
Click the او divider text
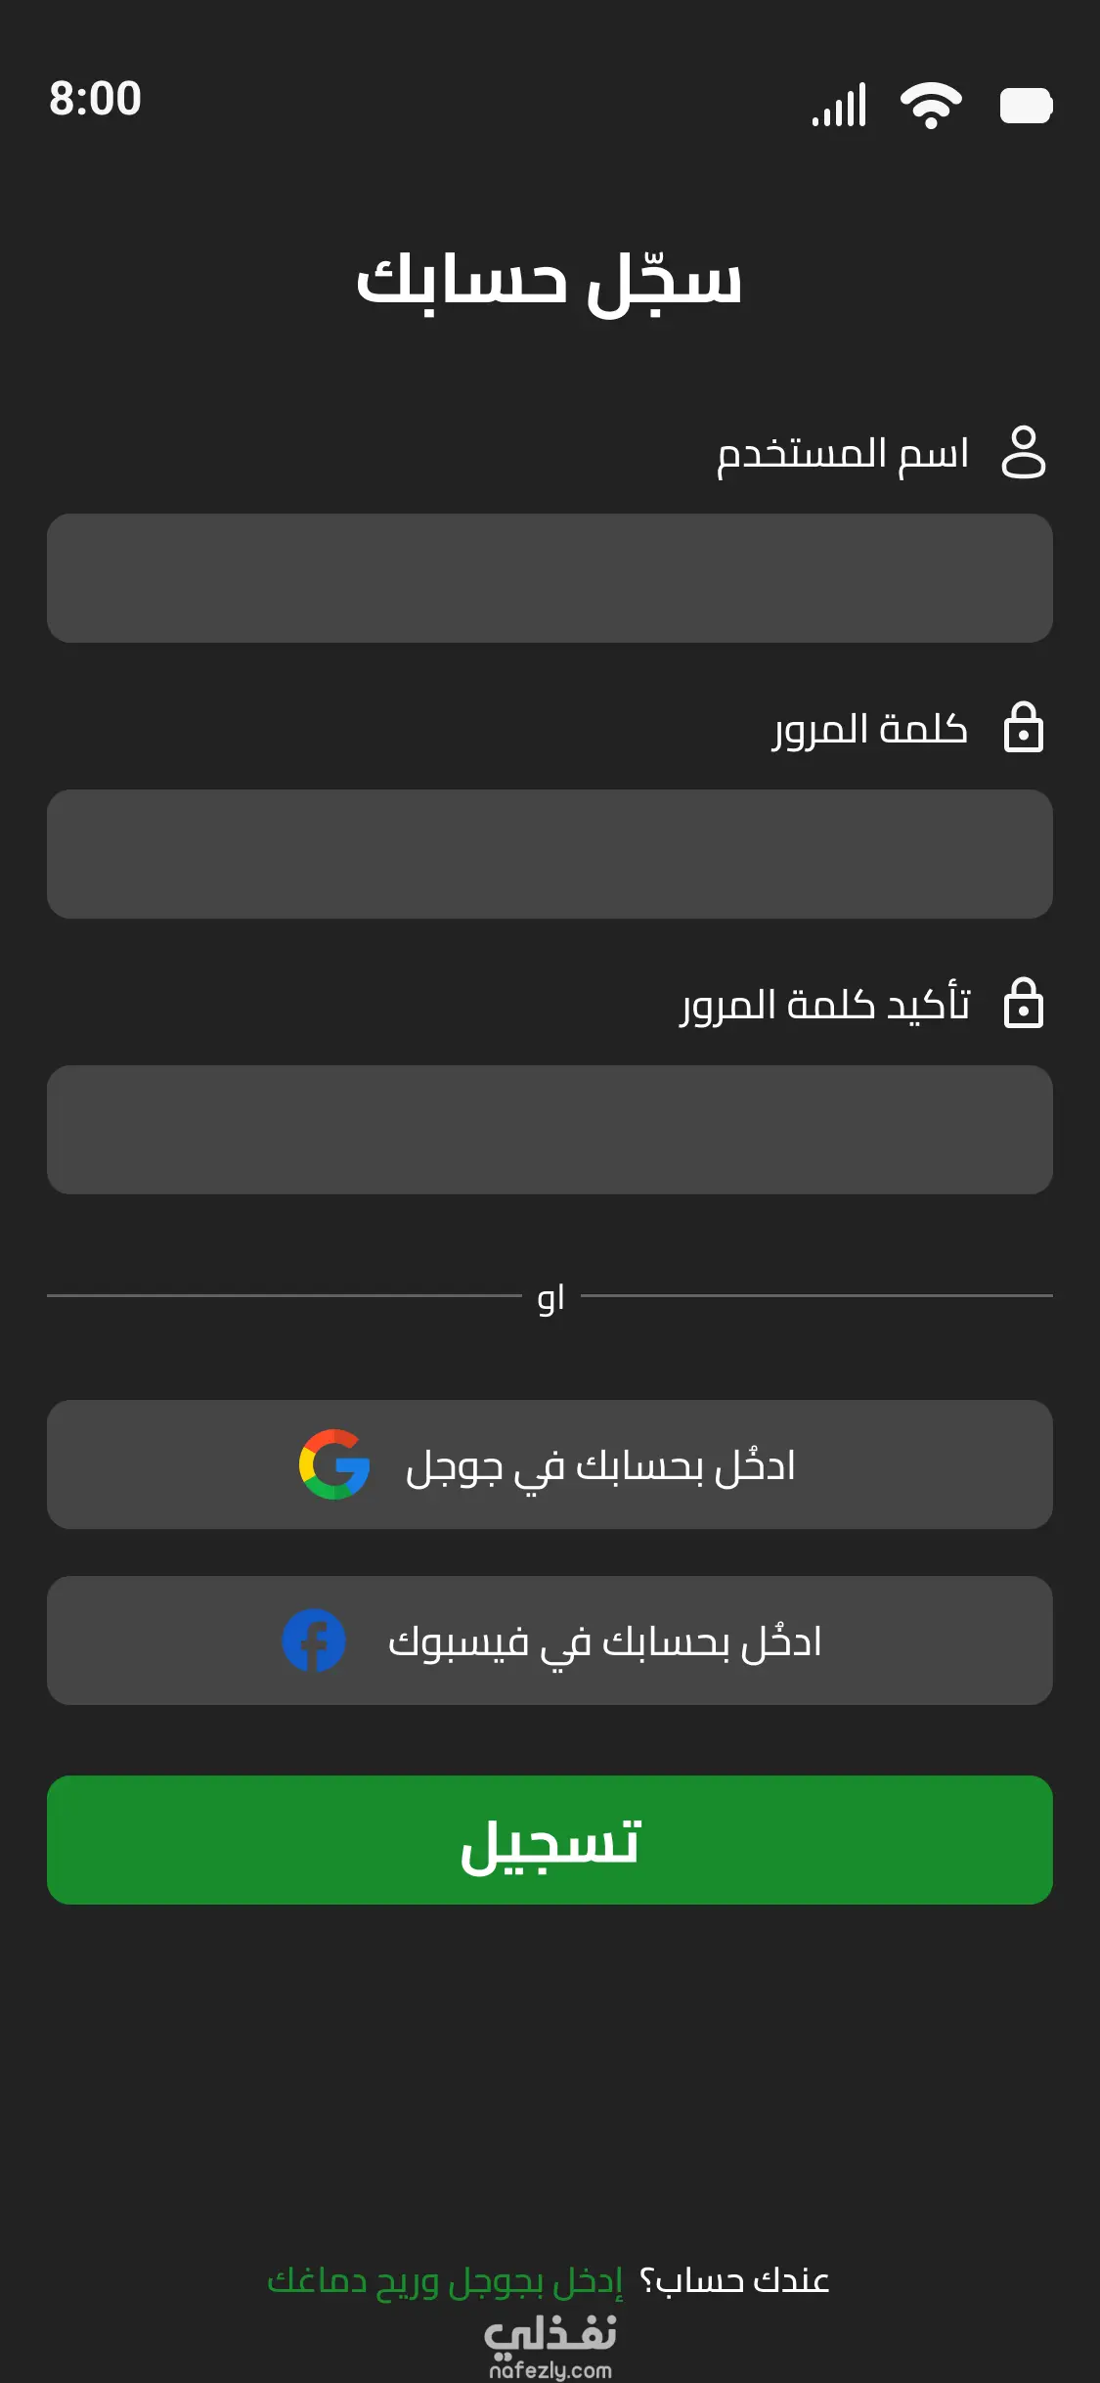pos(550,1297)
